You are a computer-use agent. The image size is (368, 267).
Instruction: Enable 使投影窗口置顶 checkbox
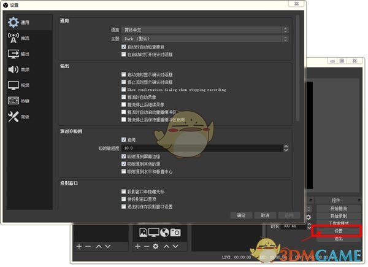(124, 199)
